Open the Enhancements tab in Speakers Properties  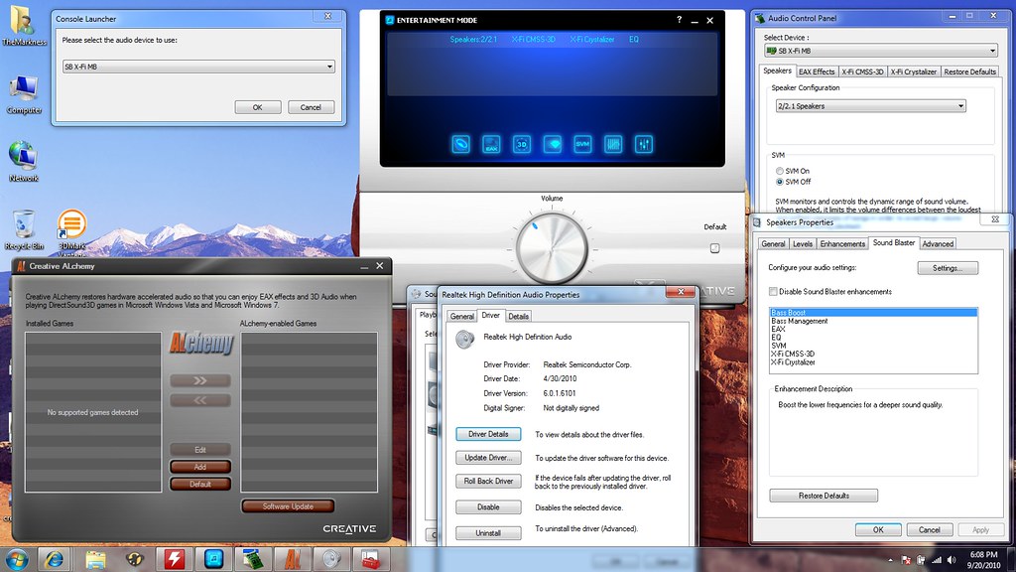[x=842, y=244]
